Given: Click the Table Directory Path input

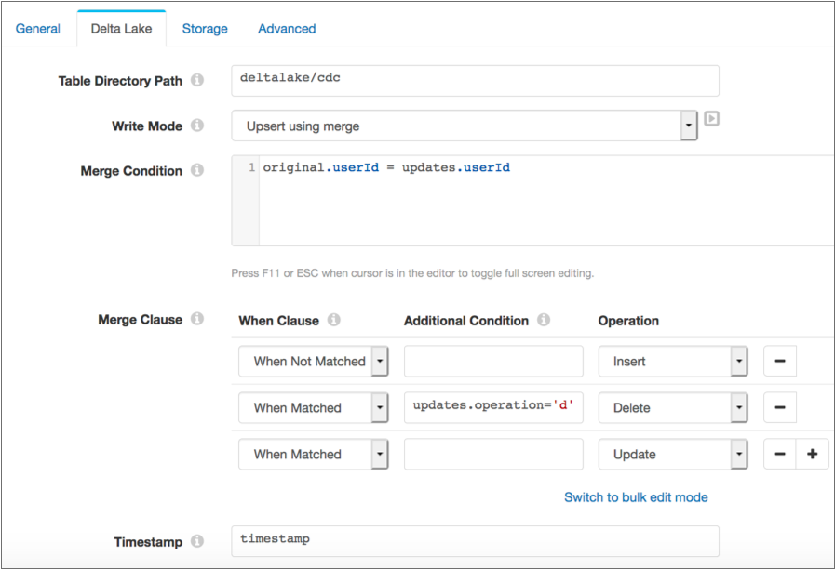Looking at the screenshot, I should tap(475, 81).
